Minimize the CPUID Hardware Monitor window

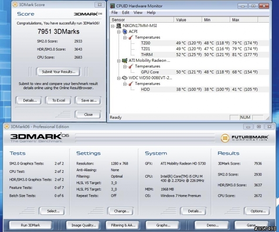242,6
